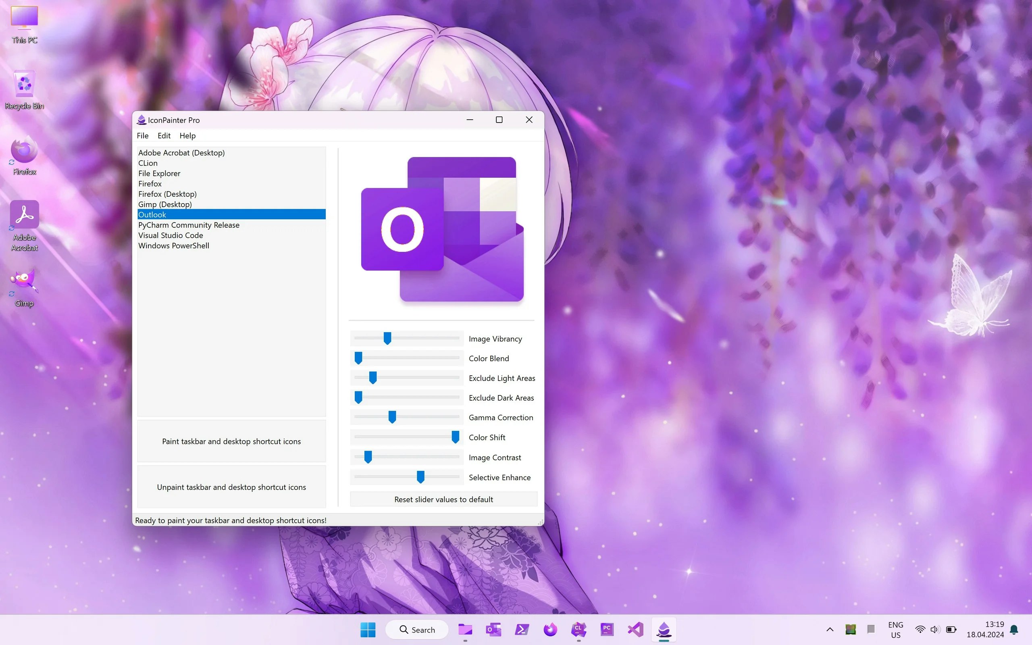Viewport: 1032px width, 645px height.
Task: Select PyCharm Community Release in the list
Action: point(231,225)
